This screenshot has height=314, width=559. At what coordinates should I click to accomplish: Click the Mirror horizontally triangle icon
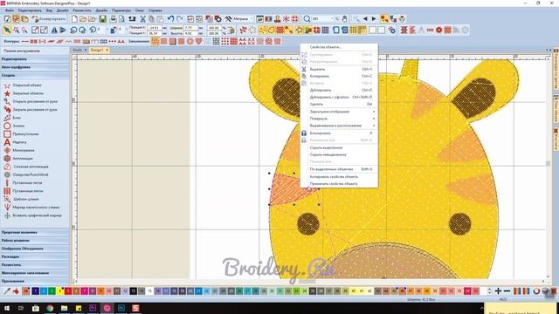coord(54,31)
